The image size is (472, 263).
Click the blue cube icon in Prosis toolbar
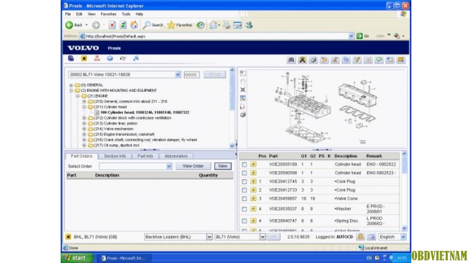click(110, 59)
